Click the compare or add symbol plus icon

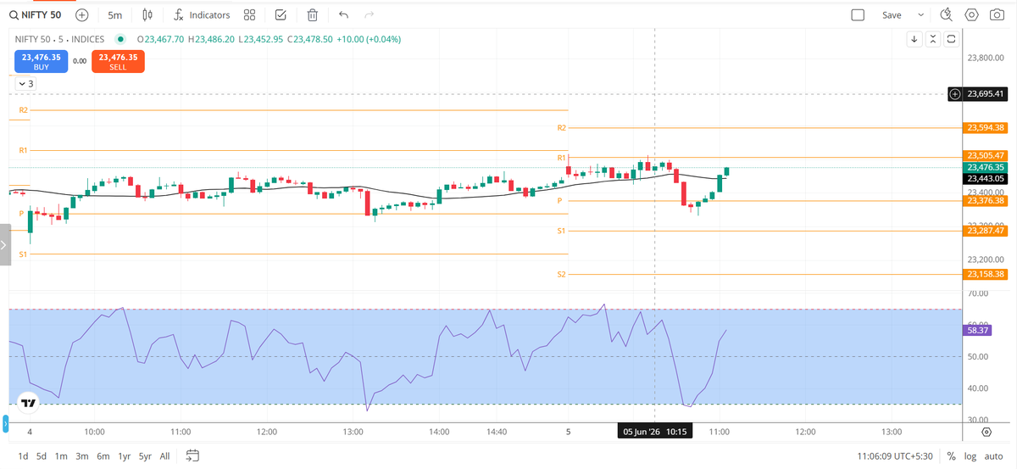click(82, 14)
